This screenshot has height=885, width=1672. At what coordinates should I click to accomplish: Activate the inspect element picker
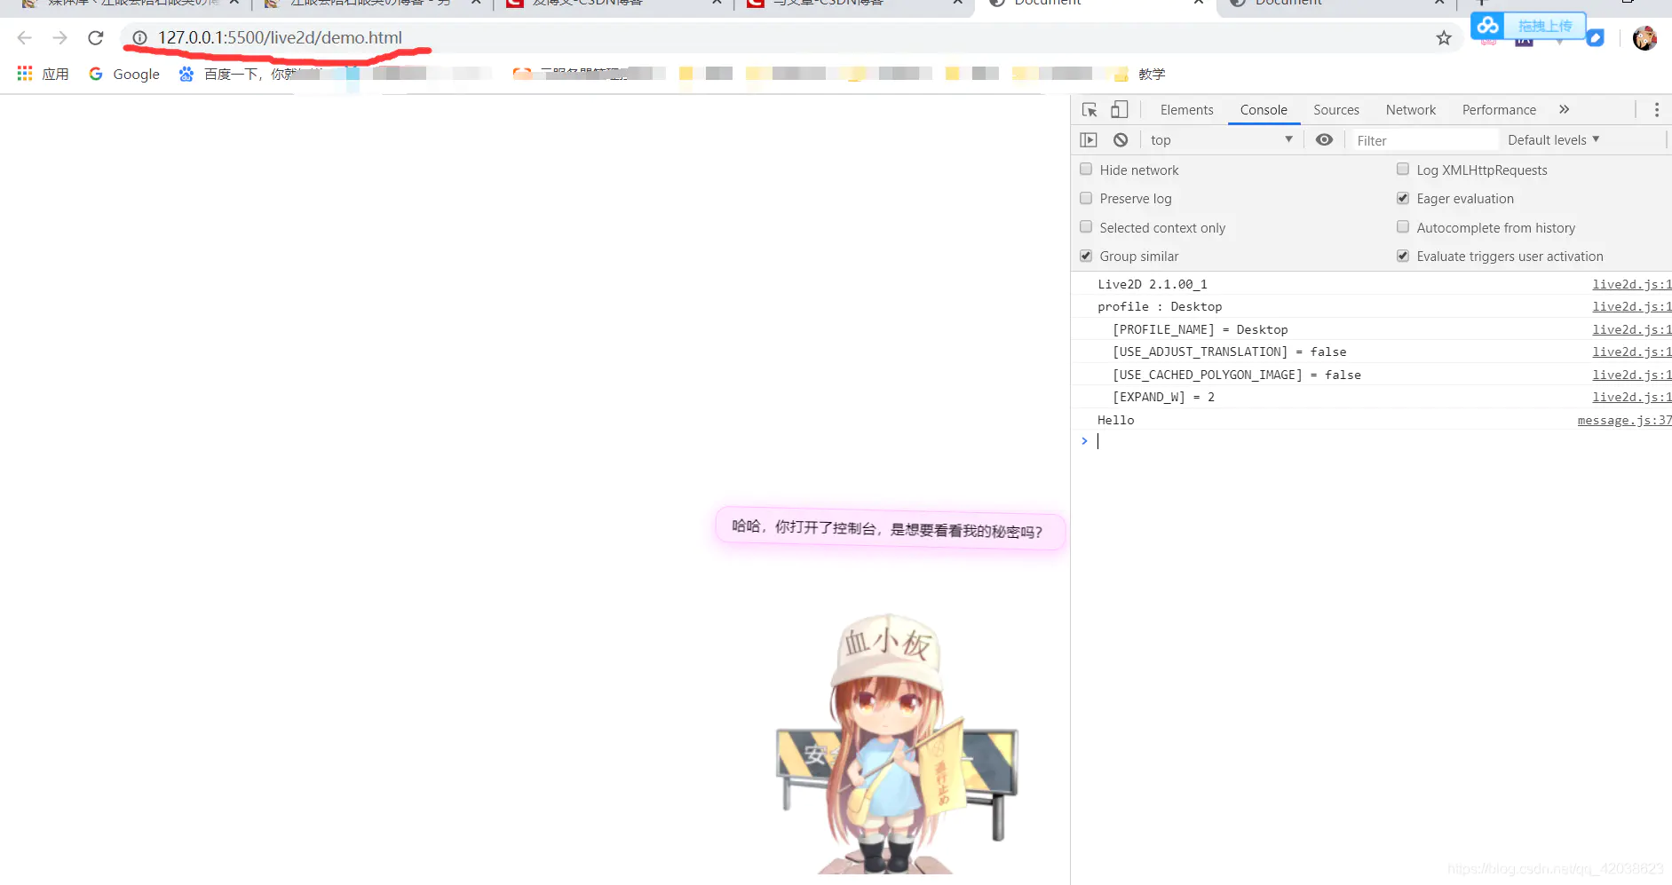[1090, 110]
